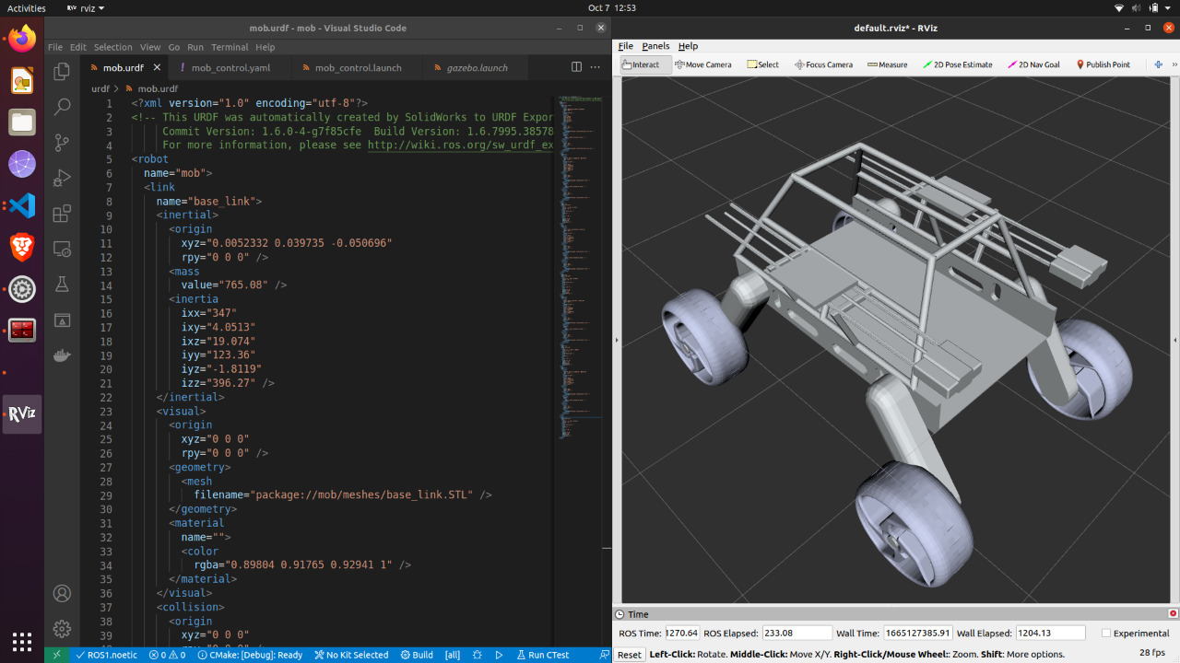Open the Run and Debug view
1180x663 pixels.
click(62, 179)
